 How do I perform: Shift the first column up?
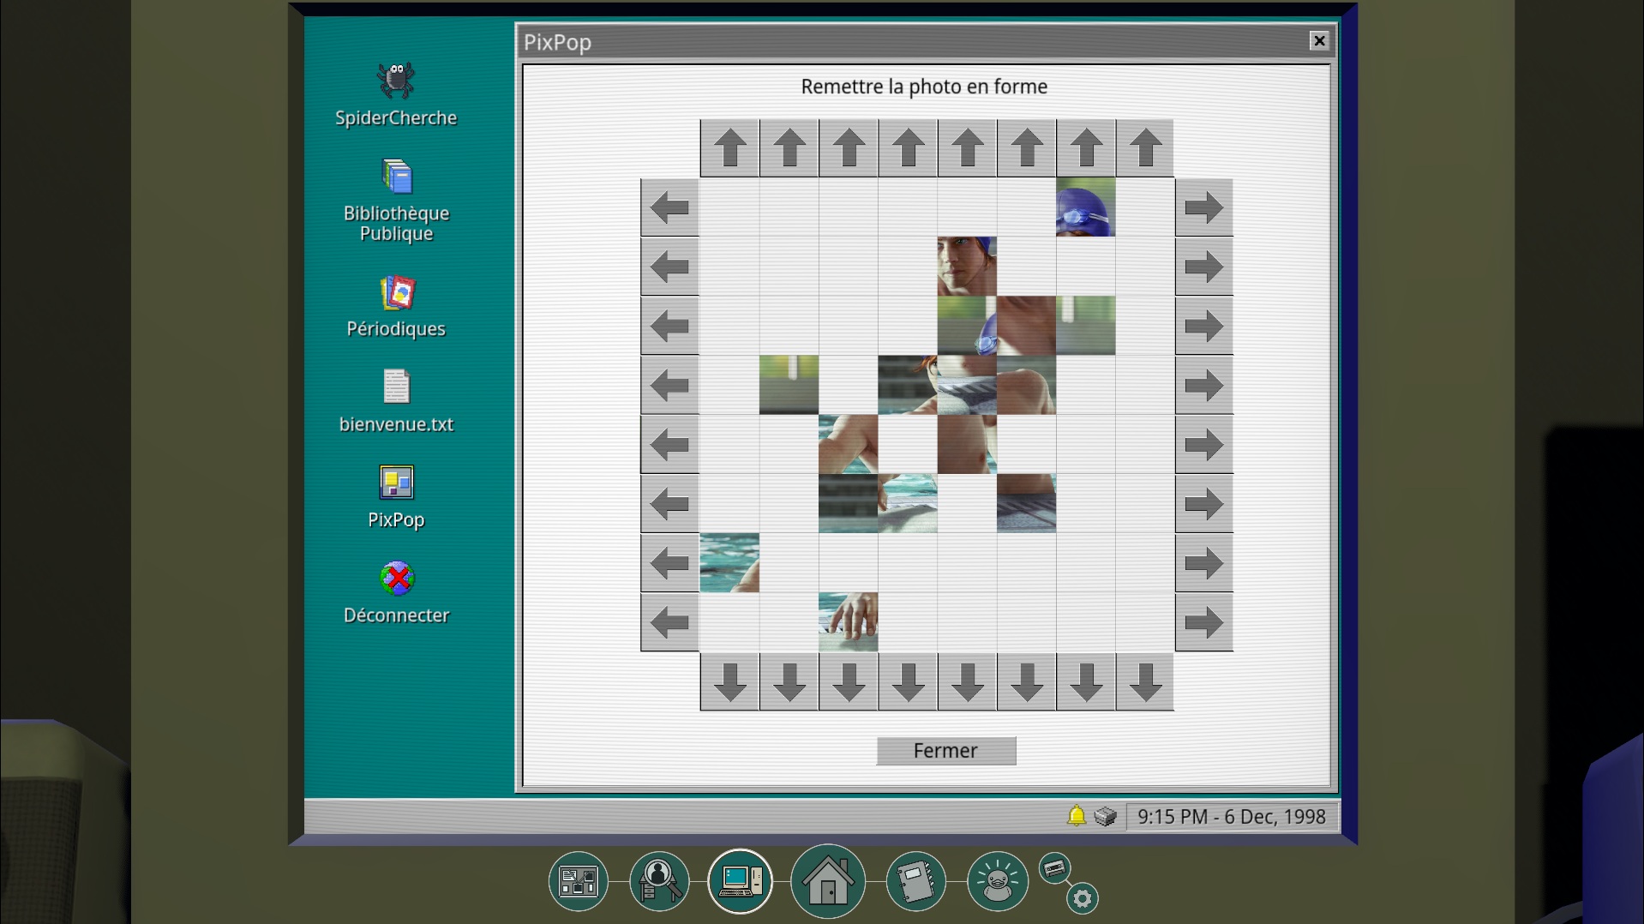pos(729,148)
